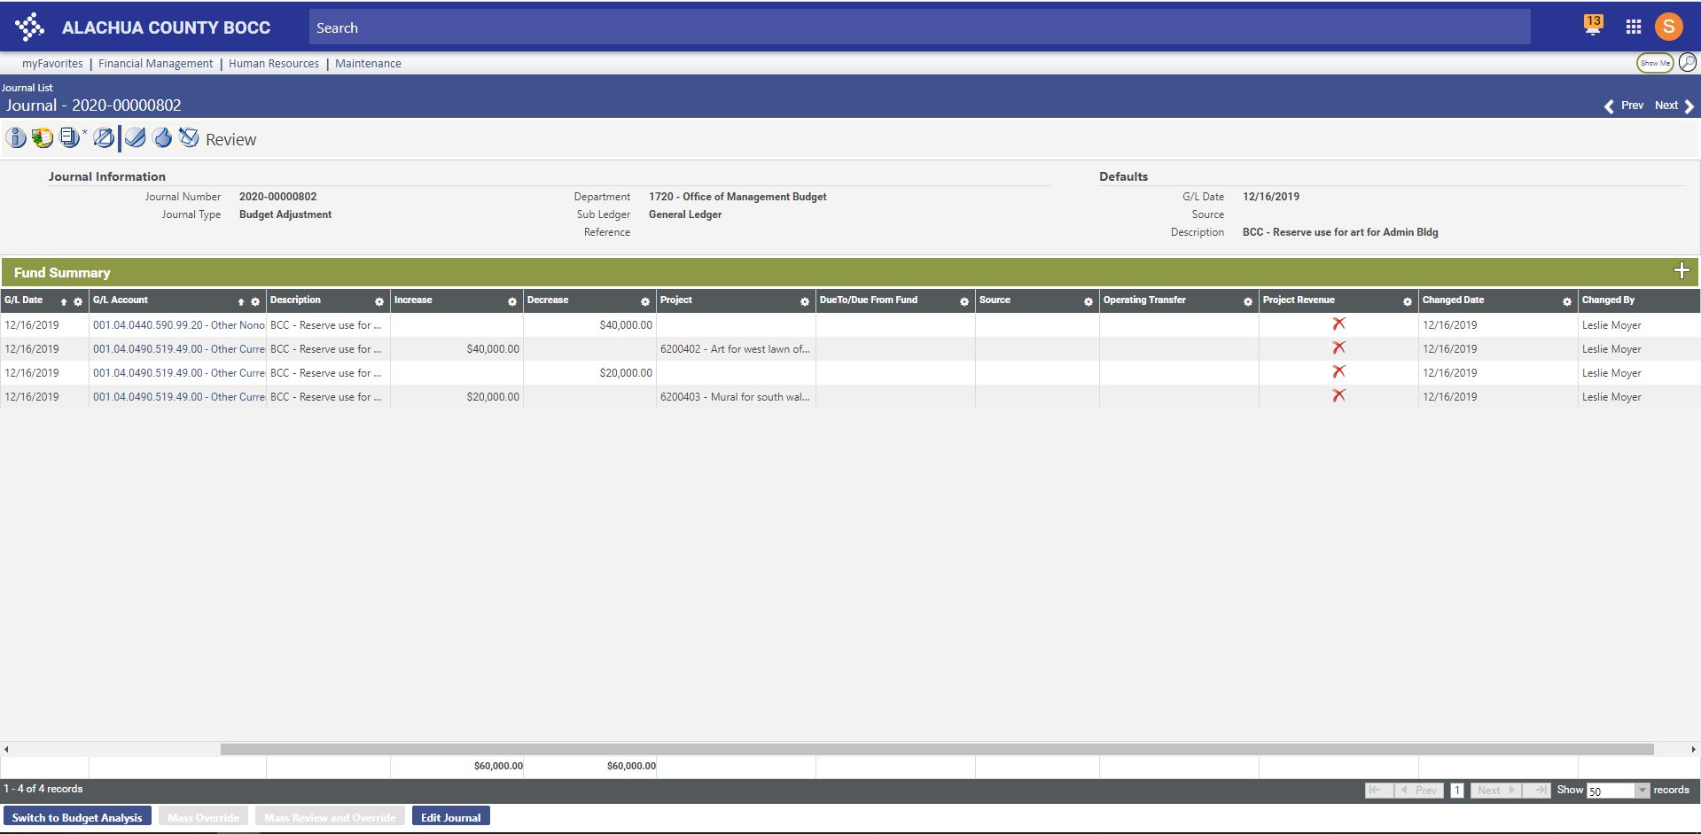The image size is (1701, 834).
Task: Expand the Show records count dropdown
Action: (1641, 791)
